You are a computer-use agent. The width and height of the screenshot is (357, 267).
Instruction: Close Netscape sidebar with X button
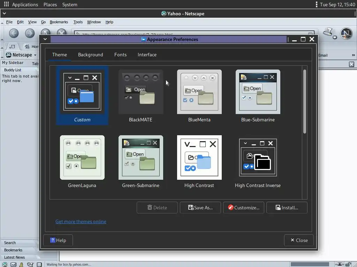pyautogui.click(x=351, y=64)
